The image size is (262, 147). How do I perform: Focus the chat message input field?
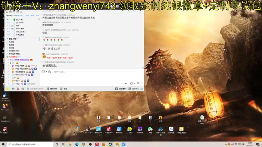pyautogui.click(x=92, y=77)
